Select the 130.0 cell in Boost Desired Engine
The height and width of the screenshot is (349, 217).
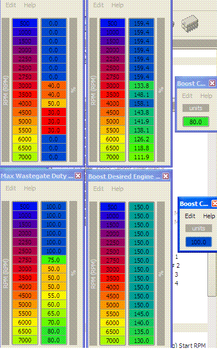click(x=142, y=341)
